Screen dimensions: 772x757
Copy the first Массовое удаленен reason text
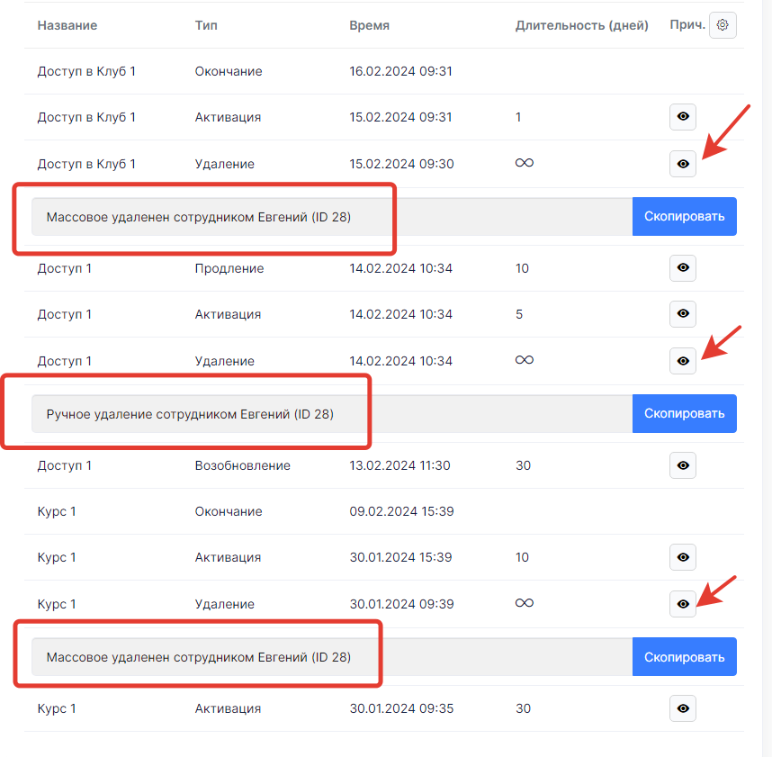(x=684, y=217)
